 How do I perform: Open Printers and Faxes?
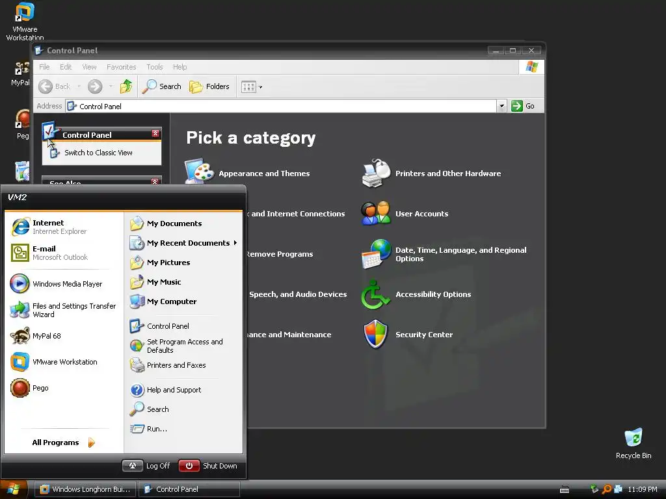[183, 365]
